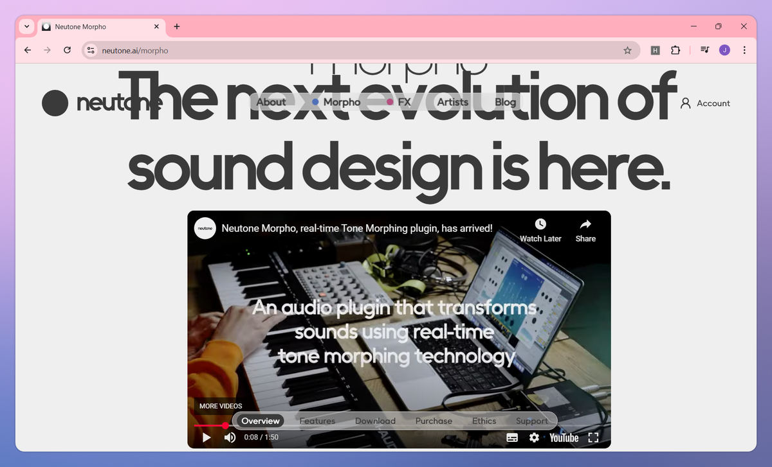
Task: Open the FX nav item
Action: 399,102
